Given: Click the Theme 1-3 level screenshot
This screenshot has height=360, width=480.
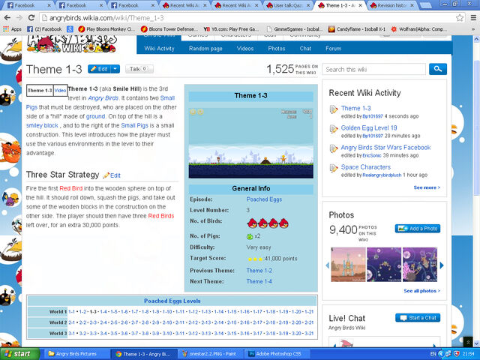Looking at the screenshot, I should [251, 142].
